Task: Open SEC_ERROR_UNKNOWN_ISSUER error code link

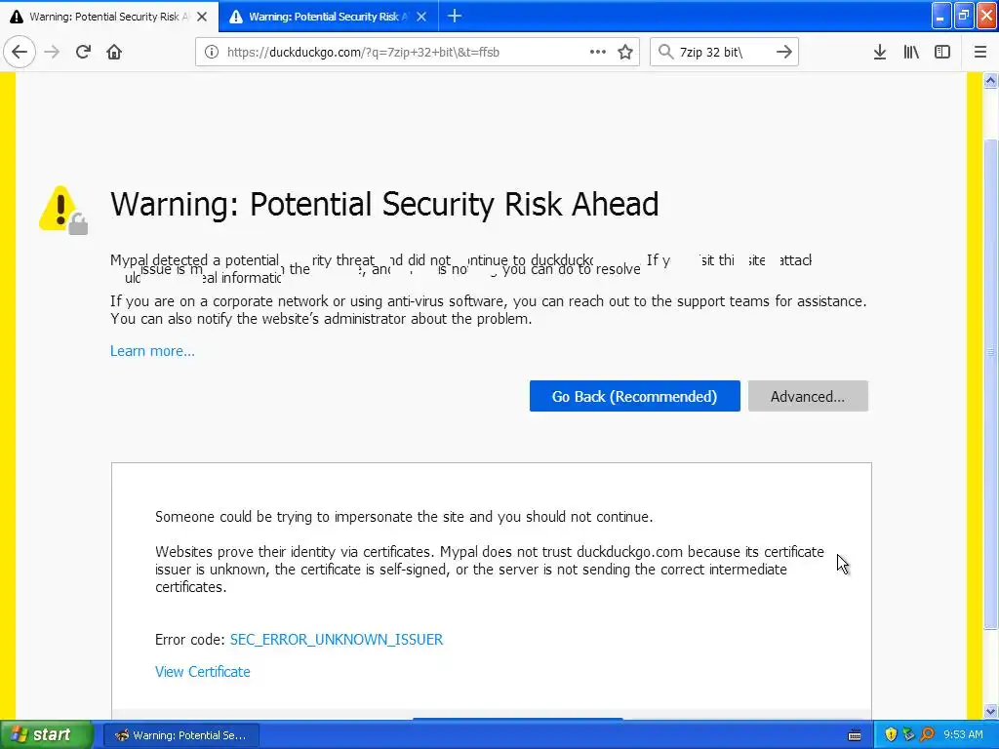Action: pyautogui.click(x=337, y=640)
